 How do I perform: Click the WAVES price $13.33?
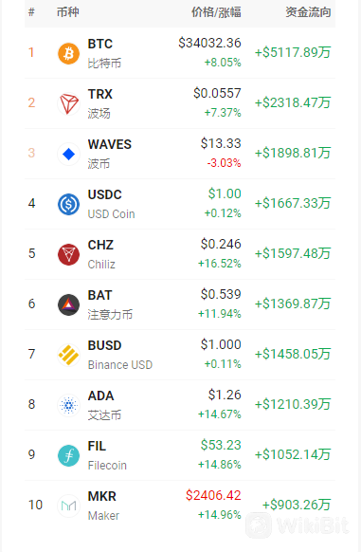221,143
